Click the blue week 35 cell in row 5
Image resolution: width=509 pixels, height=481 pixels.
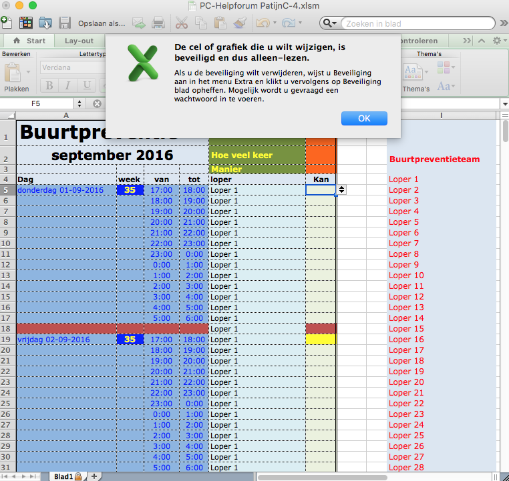pos(130,190)
